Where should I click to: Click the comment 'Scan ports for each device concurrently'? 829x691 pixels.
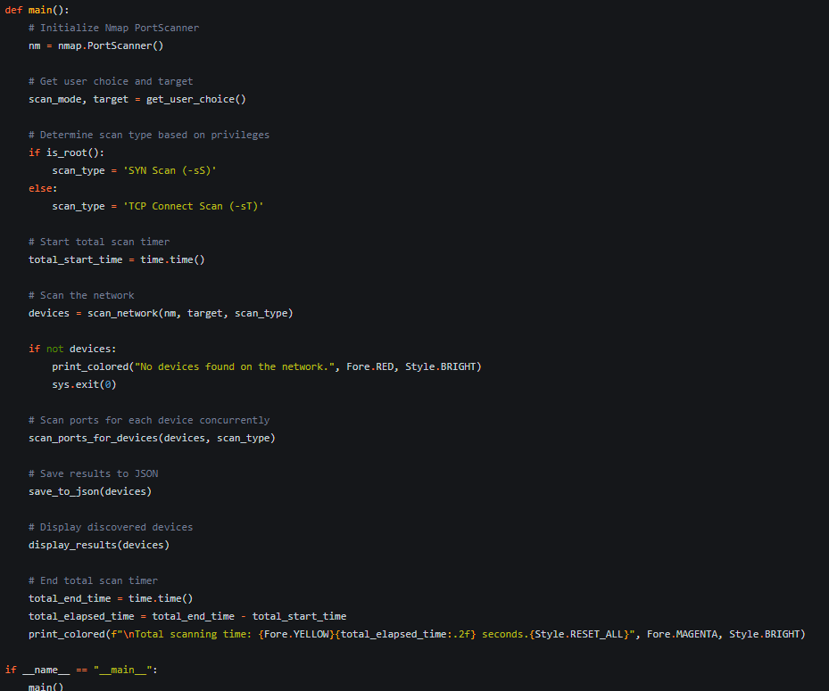point(149,420)
